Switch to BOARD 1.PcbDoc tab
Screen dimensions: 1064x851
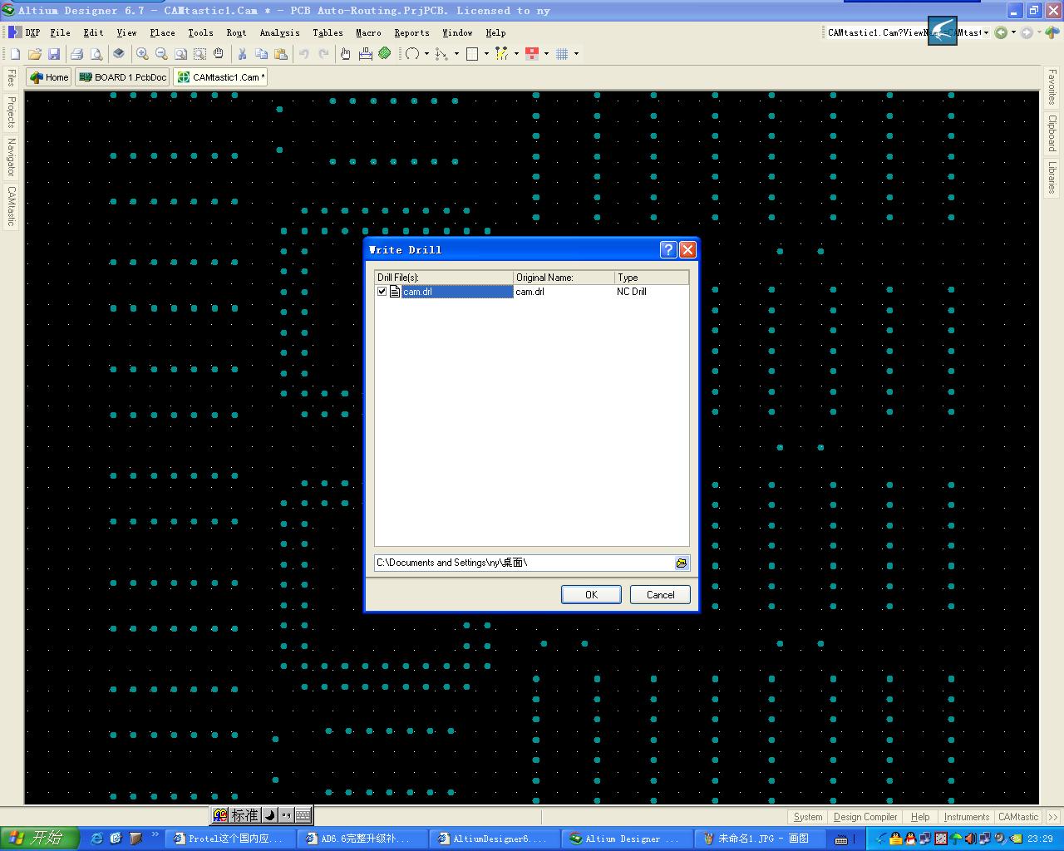pos(122,77)
